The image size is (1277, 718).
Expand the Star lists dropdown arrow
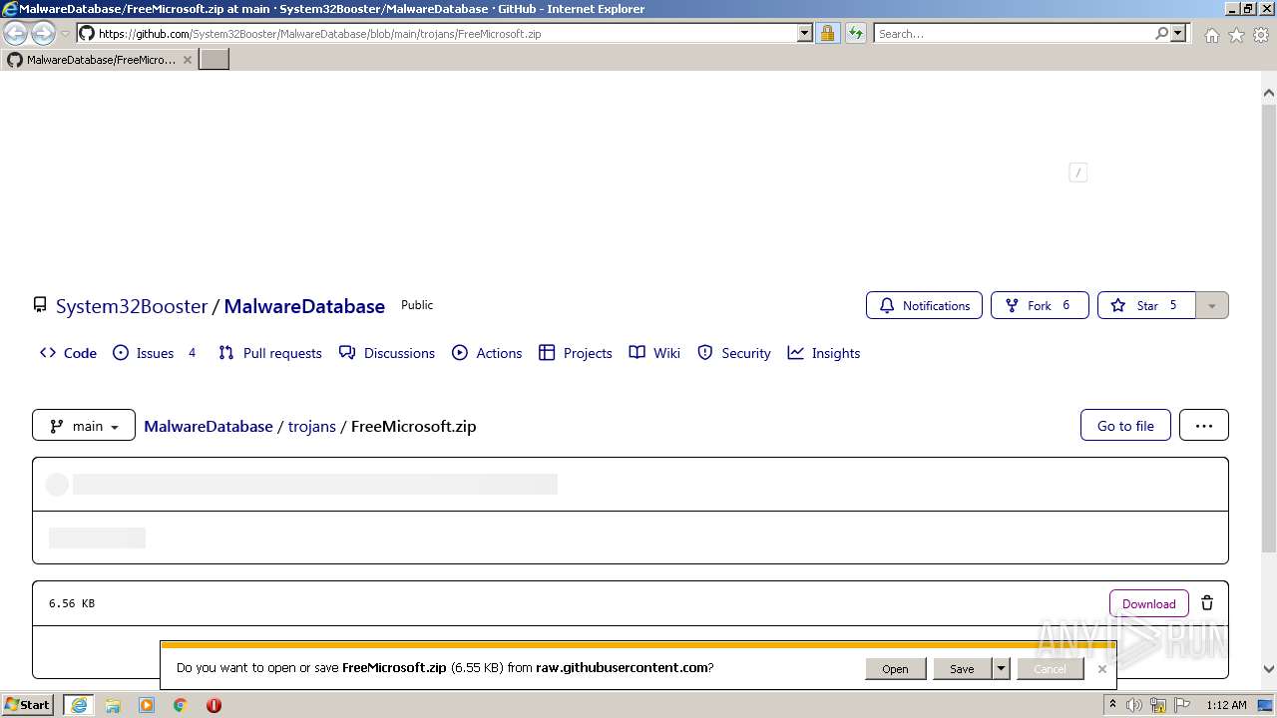tap(1212, 305)
